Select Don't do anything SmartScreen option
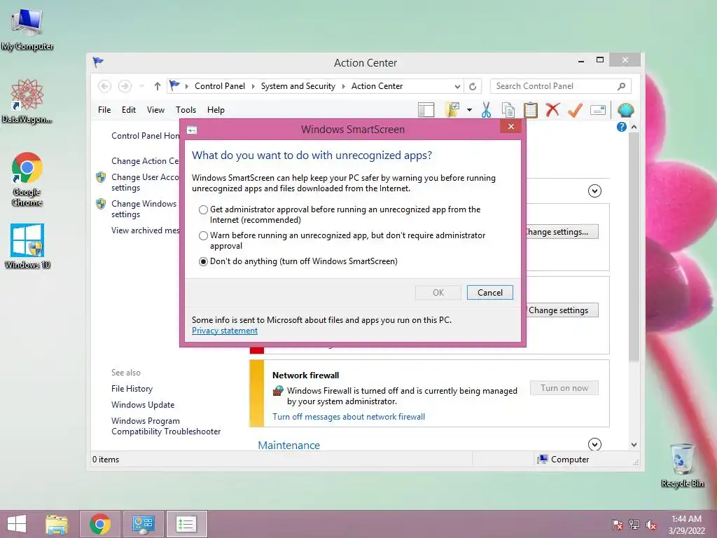Image resolution: width=717 pixels, height=538 pixels. 204,262
